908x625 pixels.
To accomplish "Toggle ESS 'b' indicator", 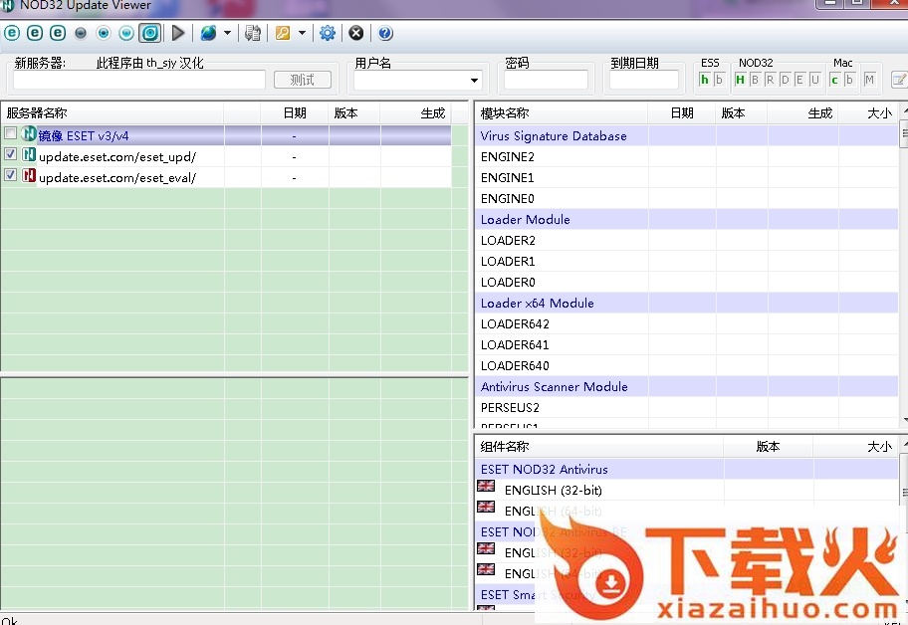I will (719, 80).
